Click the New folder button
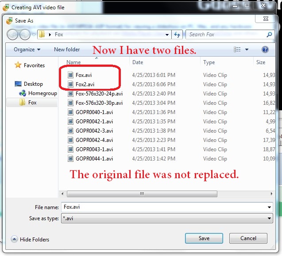The image size is (282, 256). [67, 50]
